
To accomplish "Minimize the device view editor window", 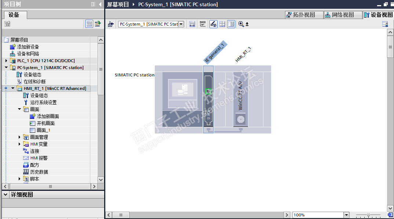I will (x=379, y=4).
